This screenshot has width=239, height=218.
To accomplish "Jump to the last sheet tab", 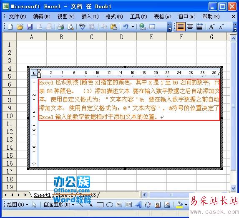I will coord(26,195).
